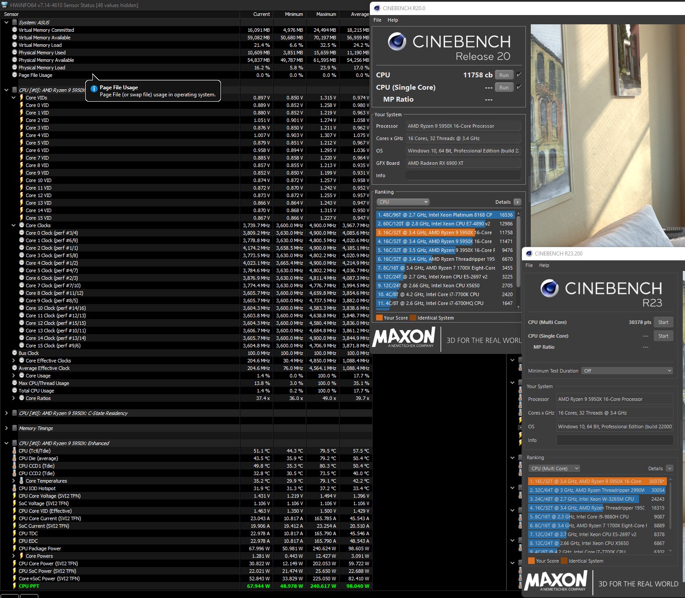Click the lightning icon for SoC Current (SVI2 TFN)
This screenshot has width=685, height=598.
click(x=15, y=526)
